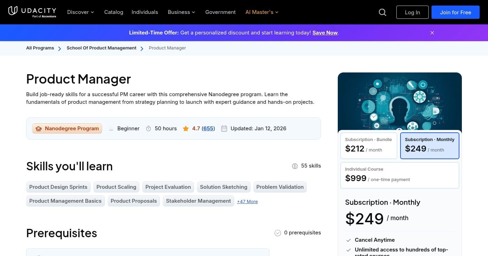
Task: Click the 50 hours duration text
Action: click(x=166, y=129)
